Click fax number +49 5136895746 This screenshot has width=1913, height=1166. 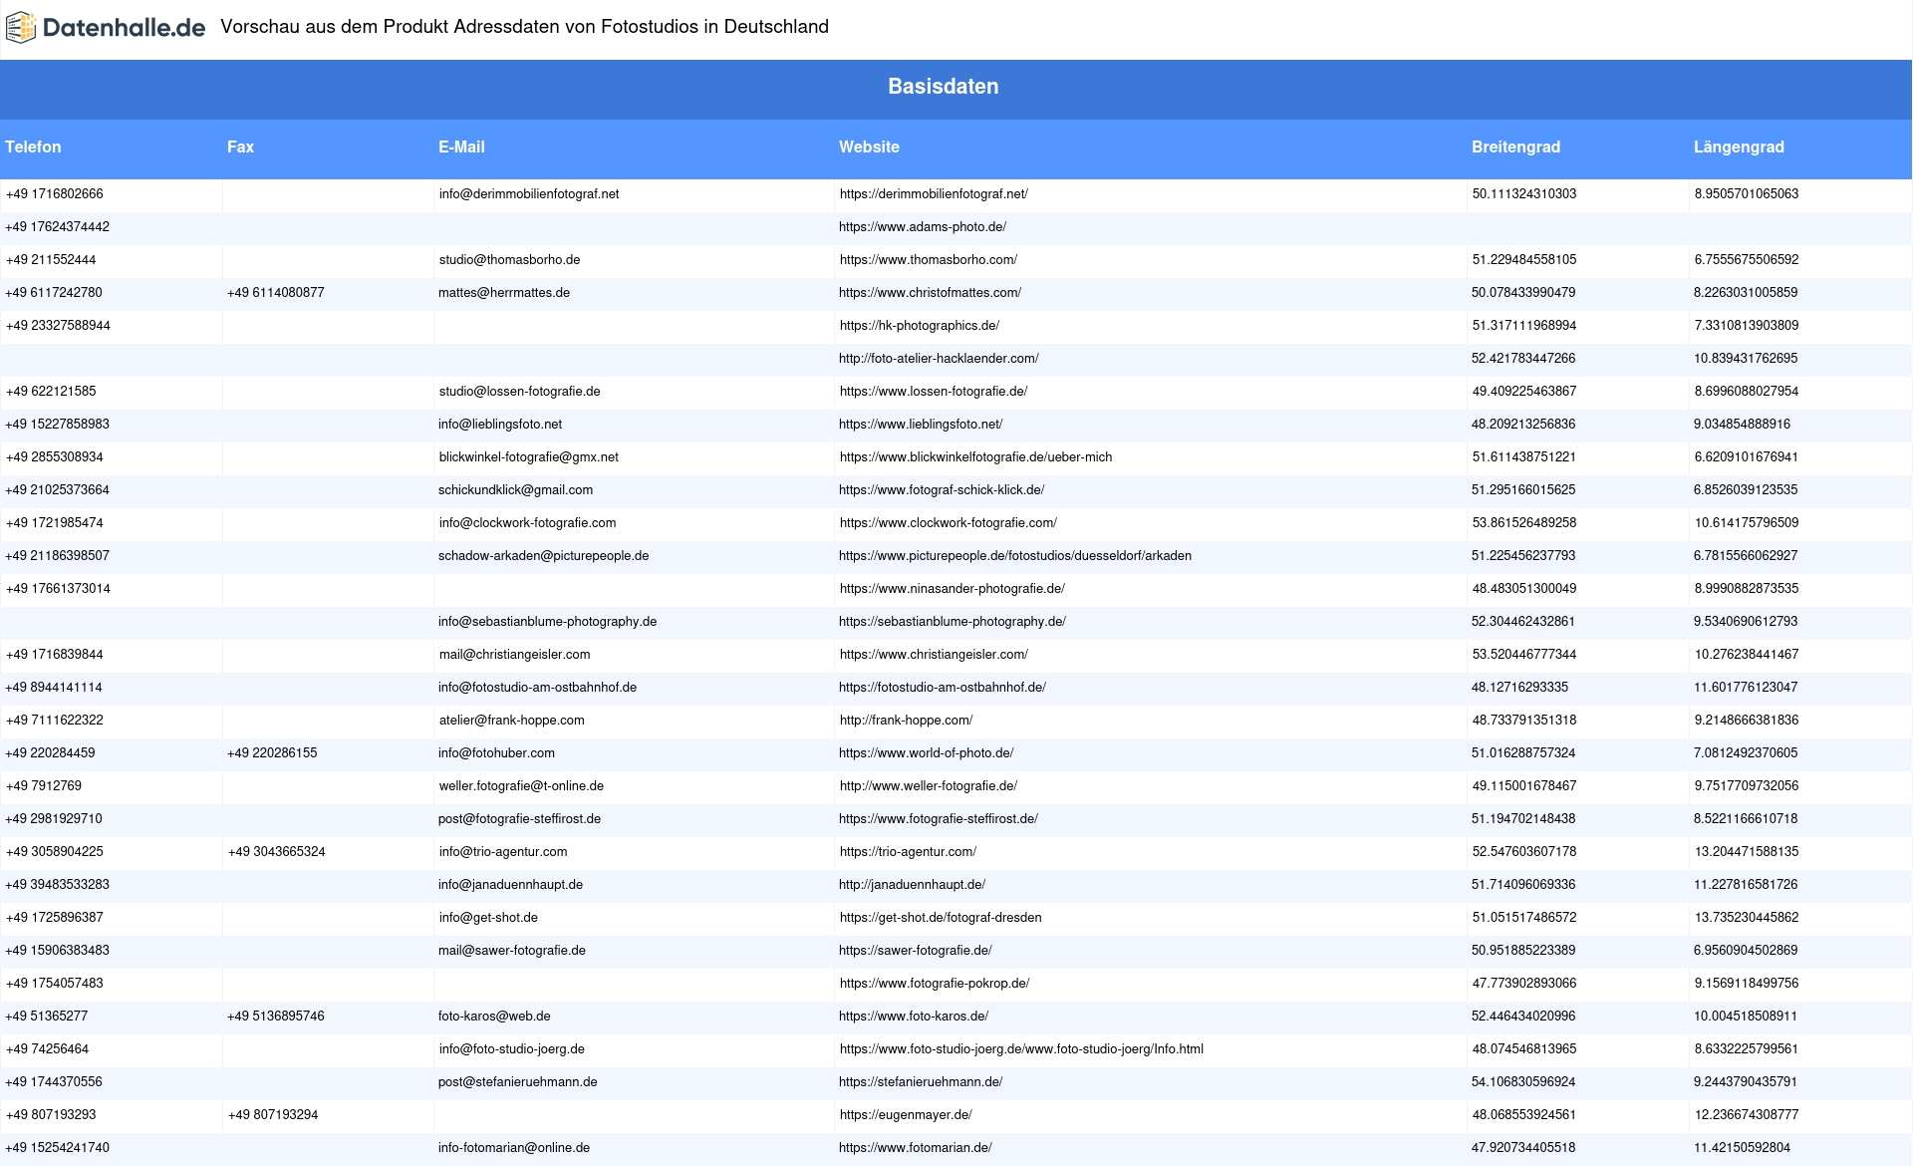tap(276, 1017)
